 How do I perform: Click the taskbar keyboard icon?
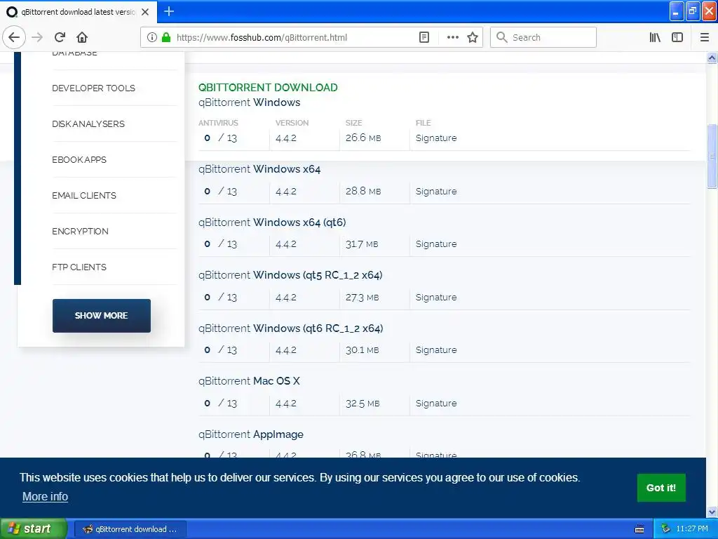click(x=639, y=529)
